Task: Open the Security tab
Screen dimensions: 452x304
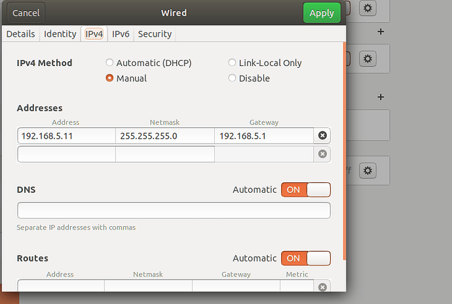Action: tap(155, 34)
